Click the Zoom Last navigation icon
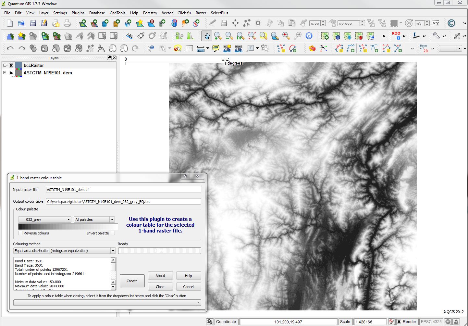 [286, 36]
